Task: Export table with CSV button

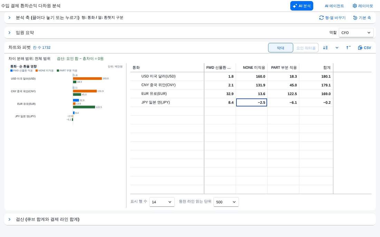Action: coord(364,48)
